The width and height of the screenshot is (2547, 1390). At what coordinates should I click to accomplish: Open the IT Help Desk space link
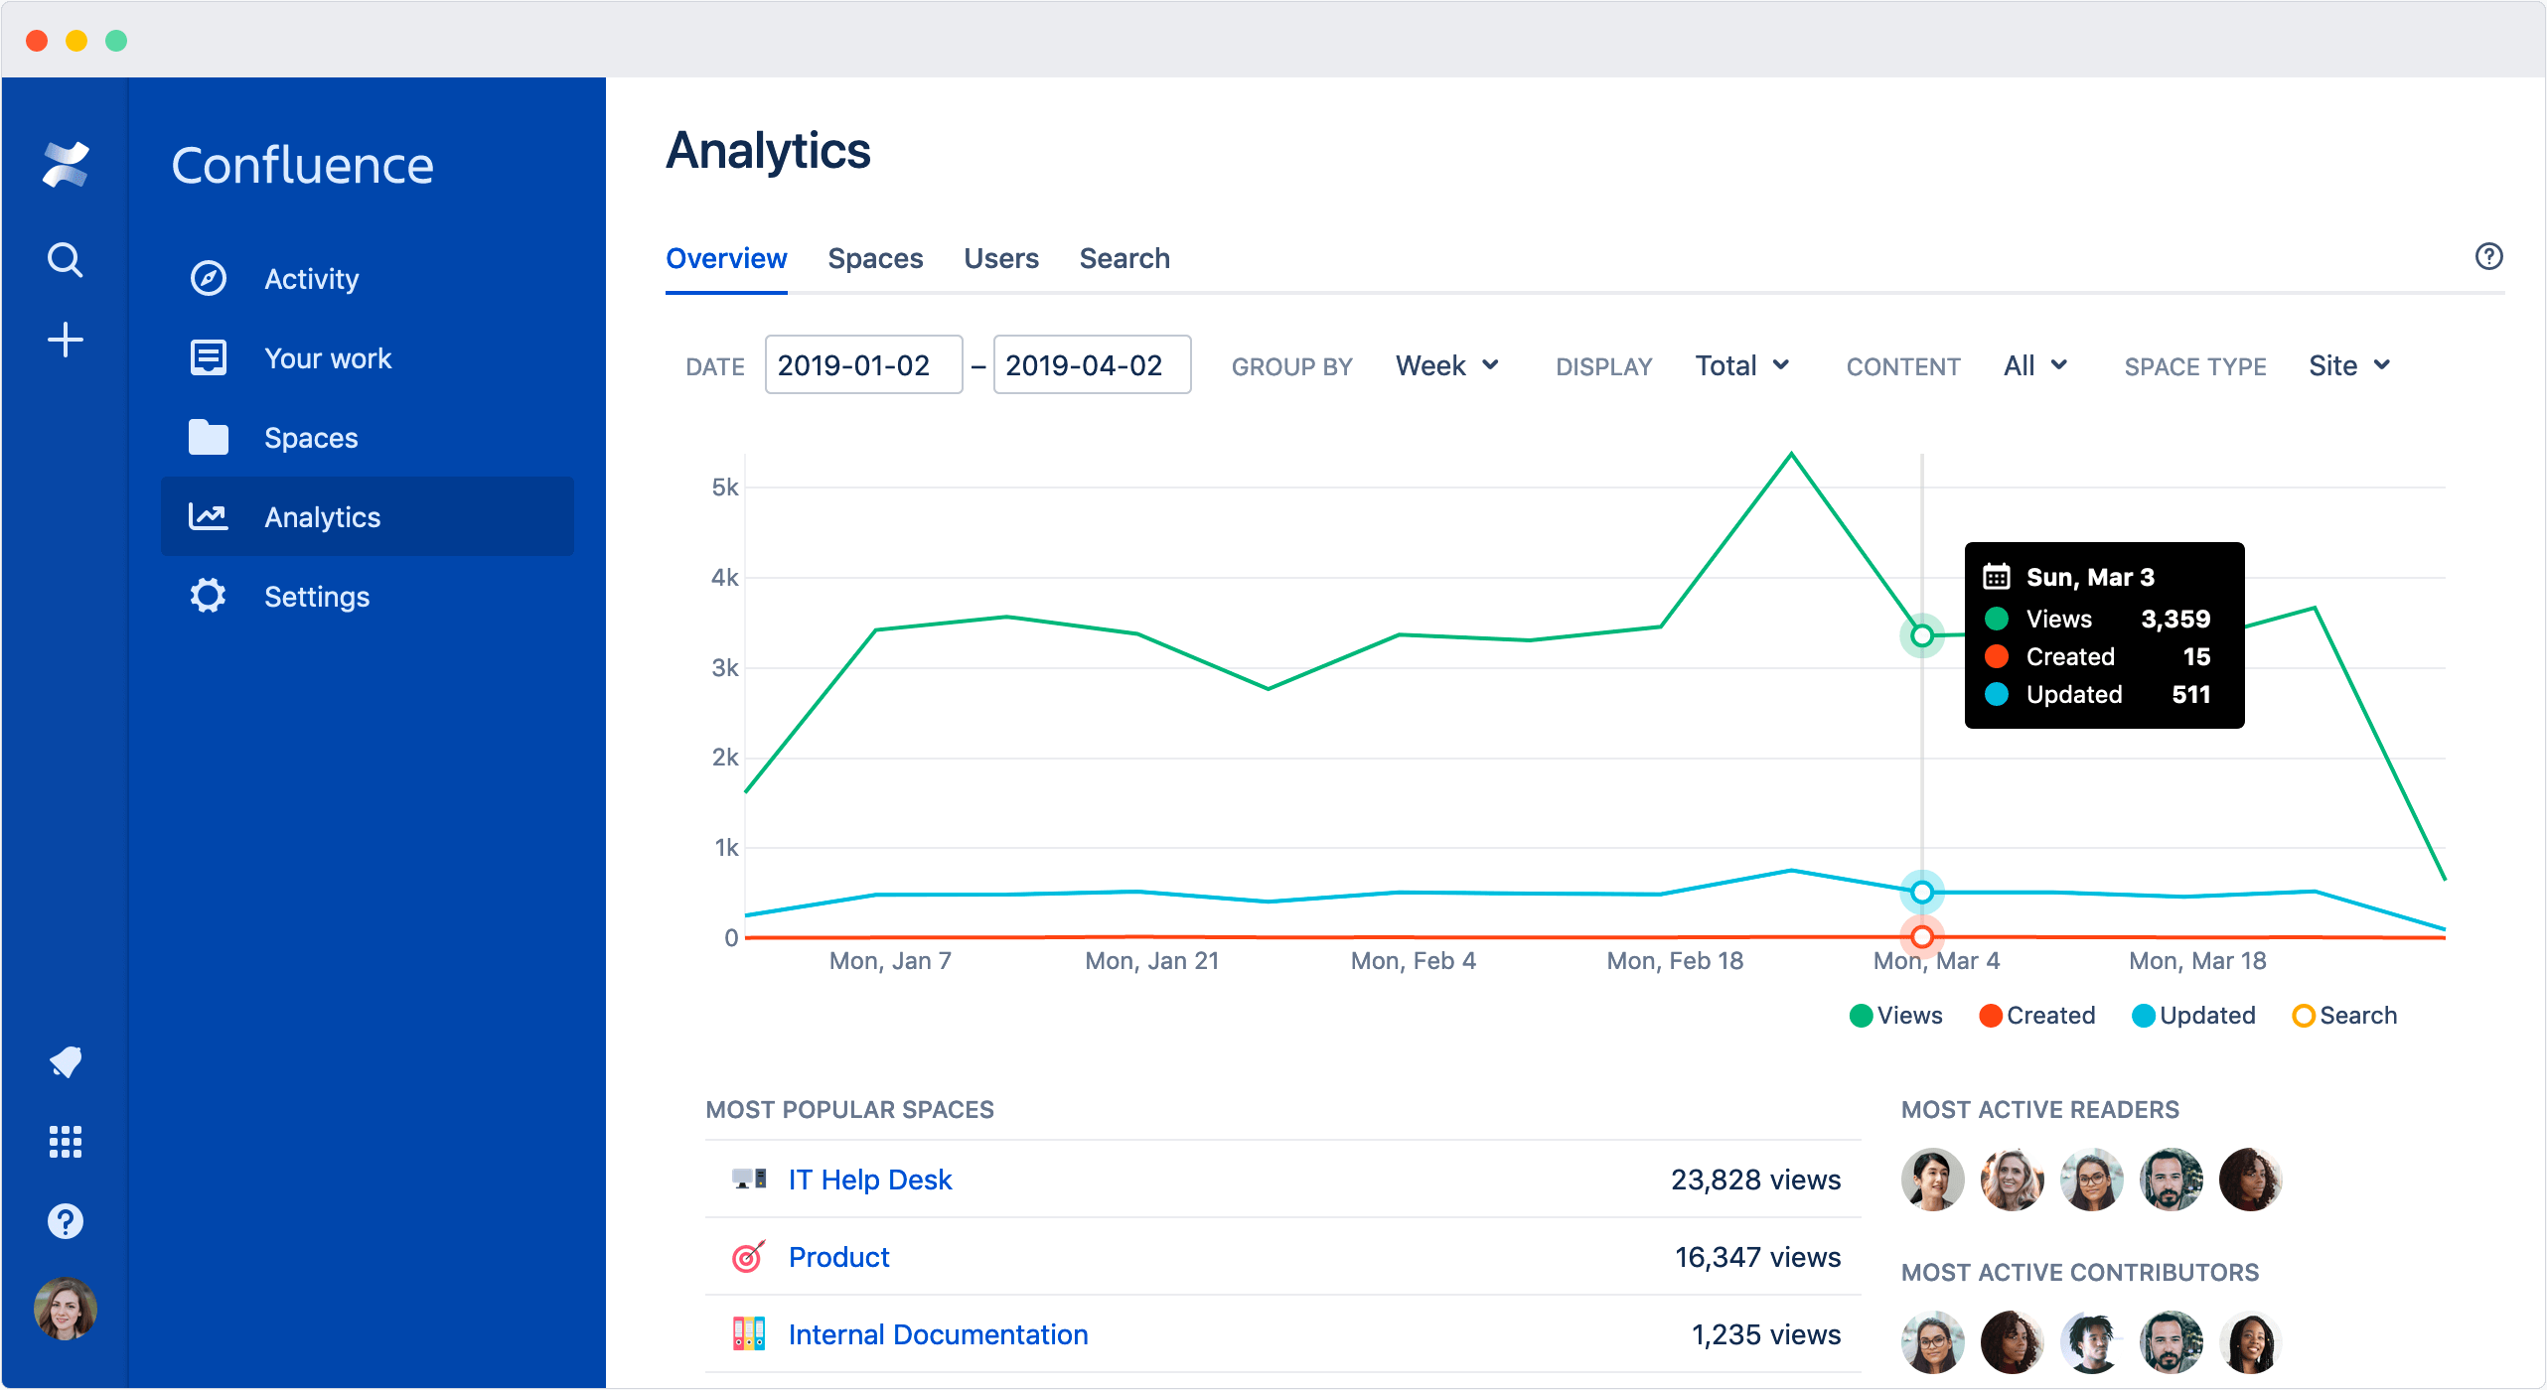pyautogui.click(x=869, y=1180)
